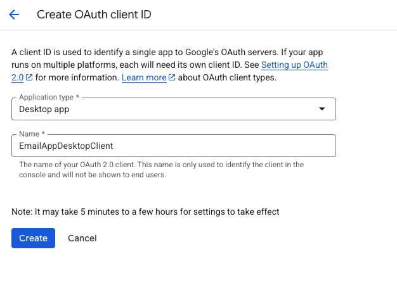397x285 pixels.
Task: Click the EmailAppDesktopClient text in Name
Action: (66, 146)
